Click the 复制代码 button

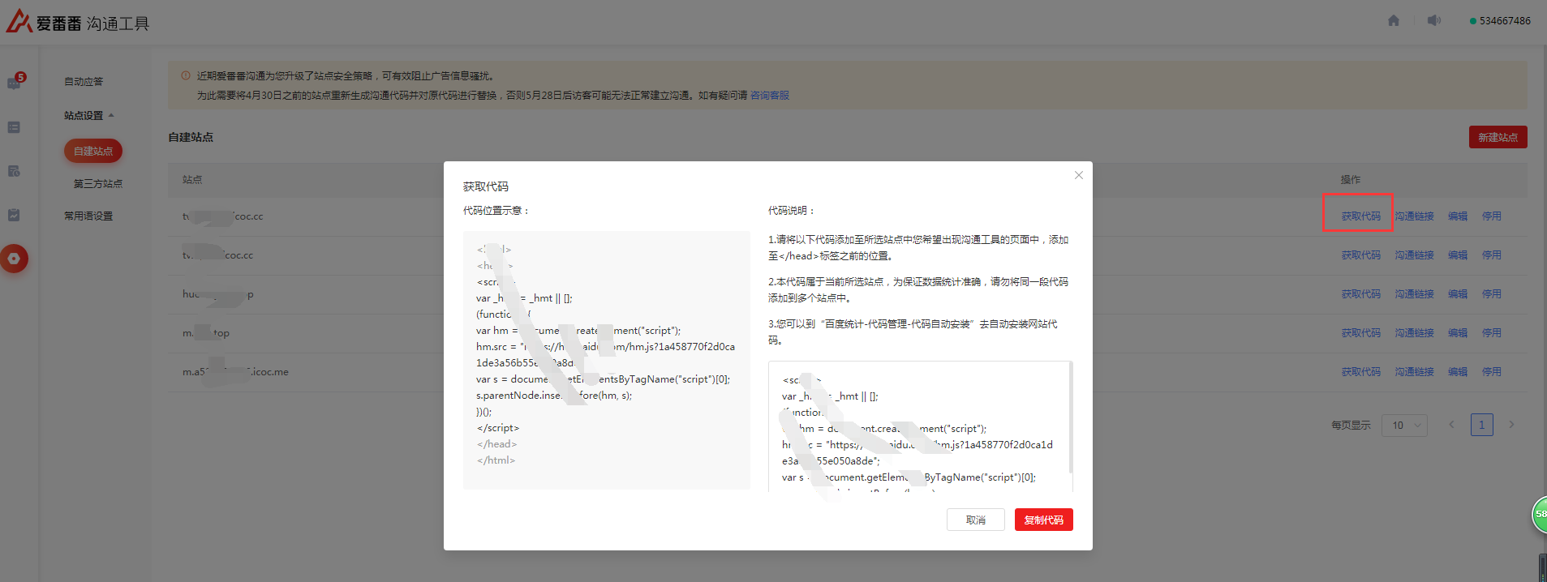click(1044, 520)
